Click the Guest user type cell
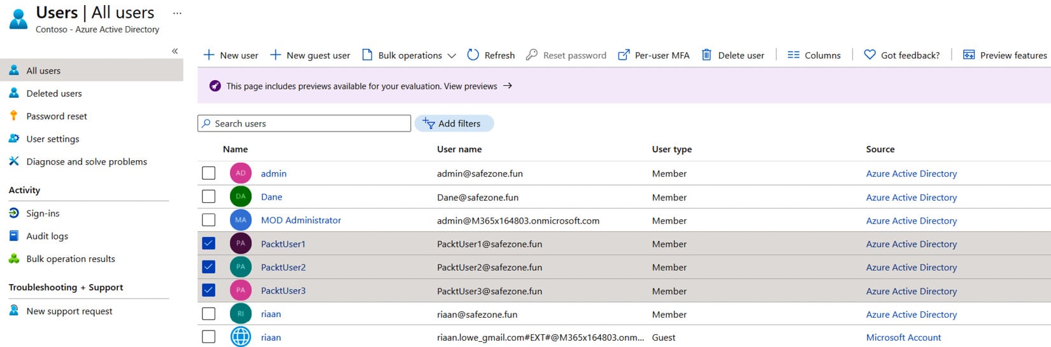This screenshot has height=347, width=1051. point(664,337)
